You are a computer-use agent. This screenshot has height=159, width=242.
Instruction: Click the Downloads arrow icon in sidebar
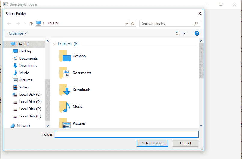15,66
